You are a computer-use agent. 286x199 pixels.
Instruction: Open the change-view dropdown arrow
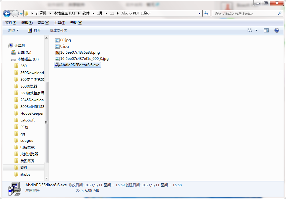[x=256, y=30]
